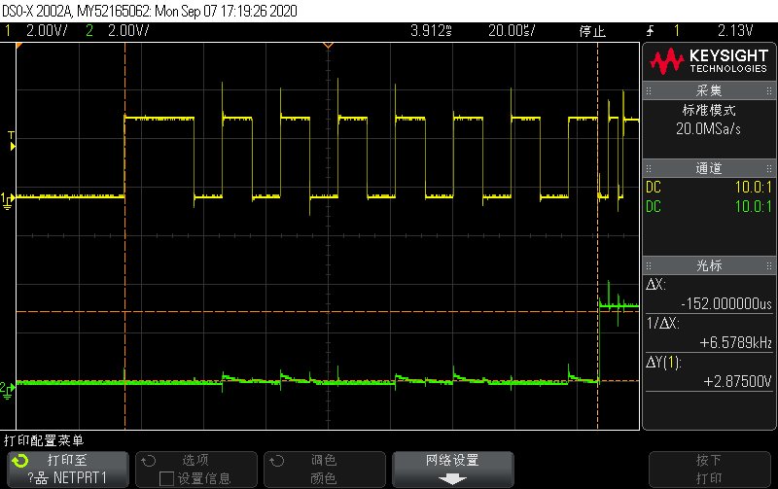The image size is (778, 489).
Task: Click channel 2 scale 2.00V/
Action: point(128,31)
